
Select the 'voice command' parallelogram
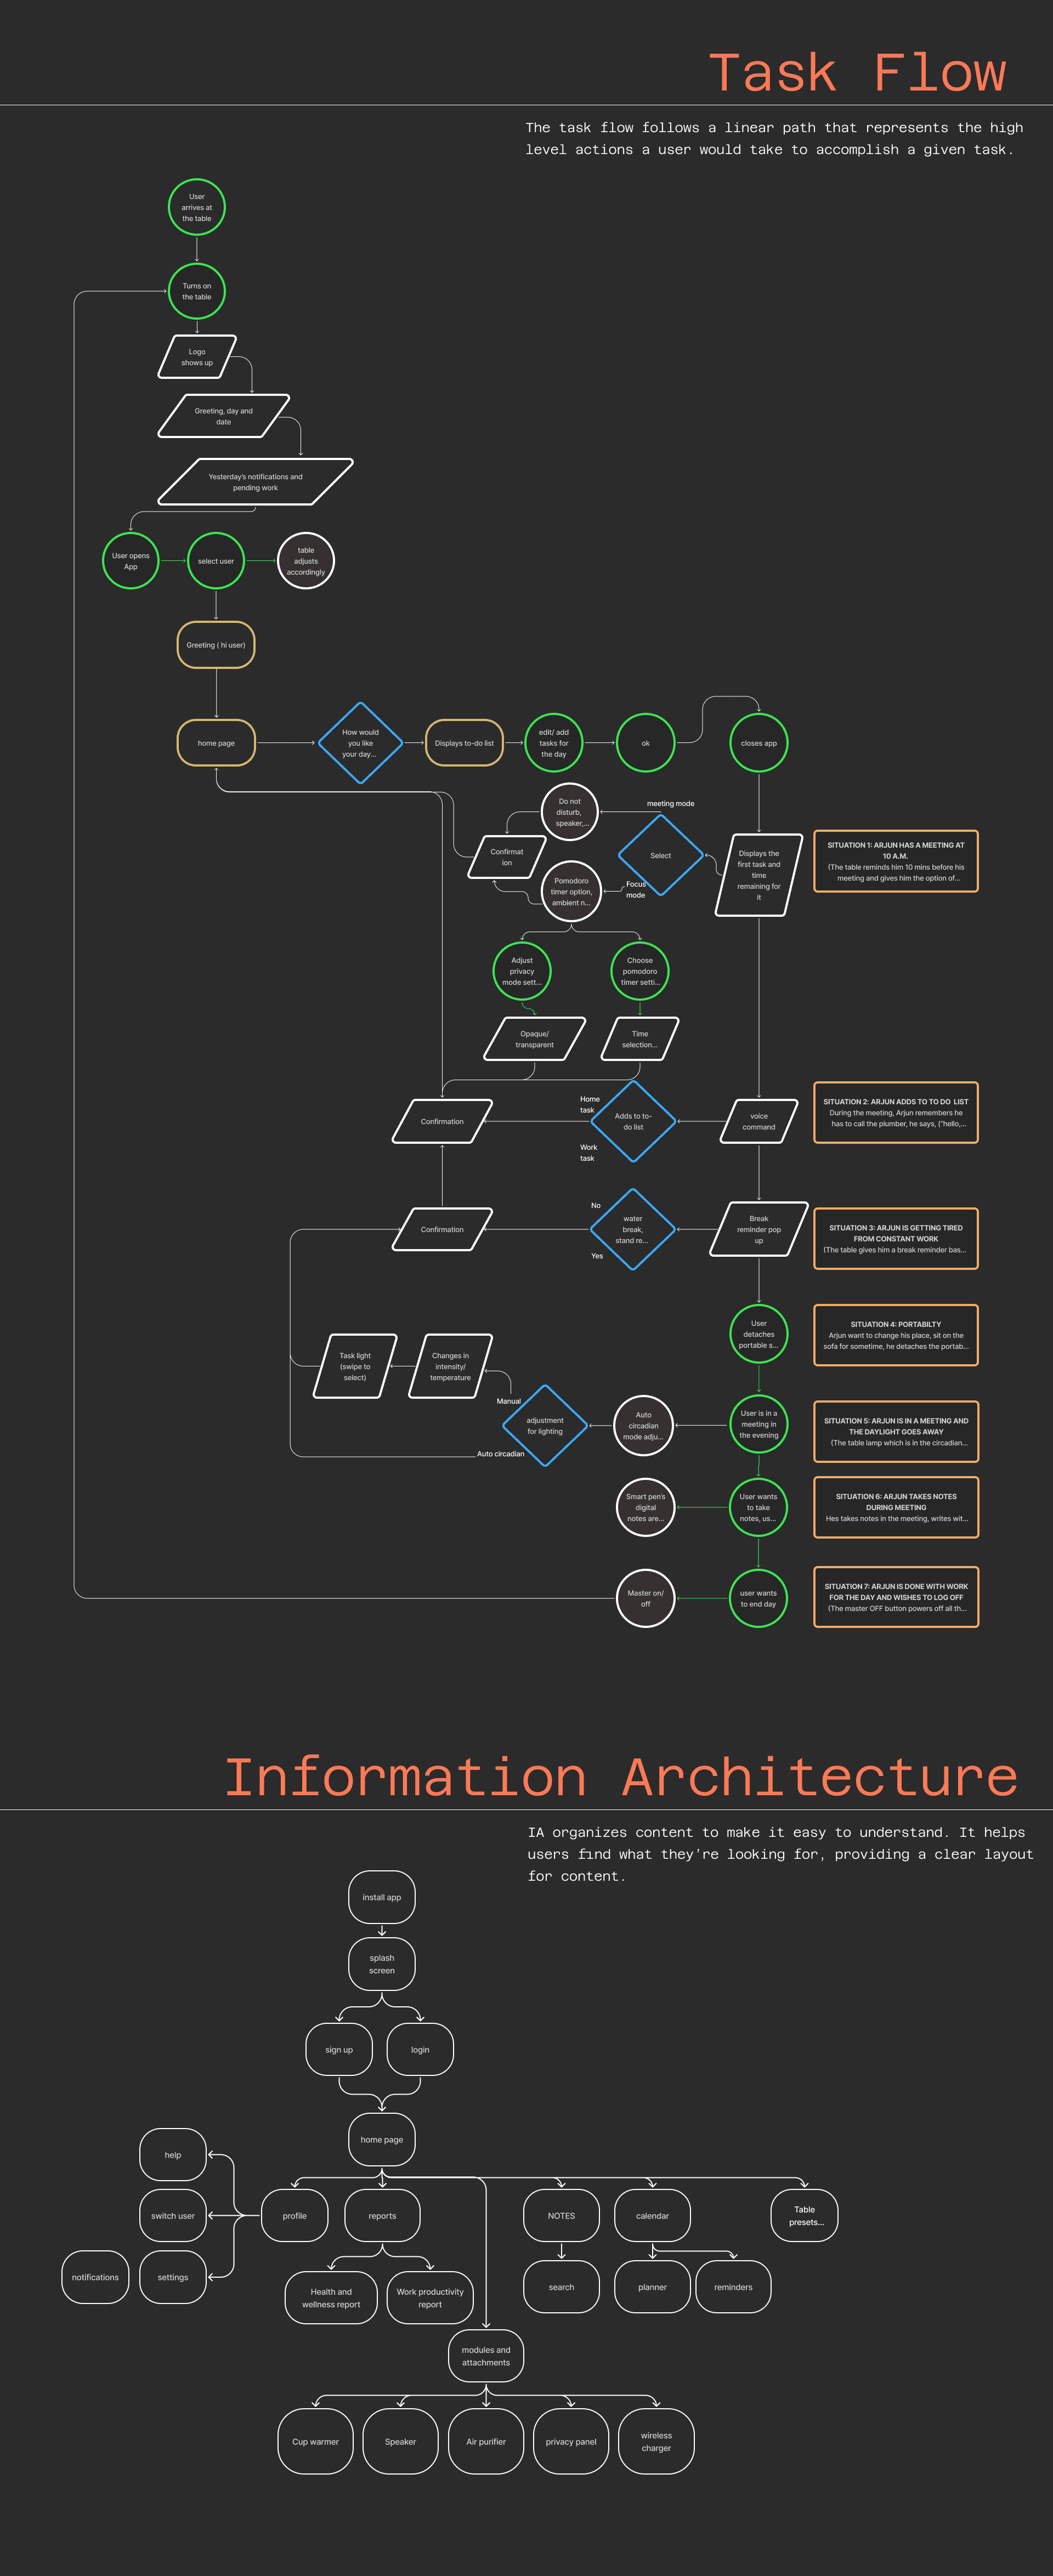(x=758, y=1121)
